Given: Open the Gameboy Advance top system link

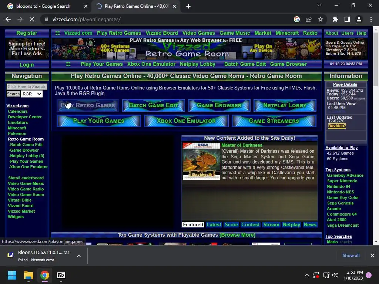Looking at the screenshot, I should (x=345, y=175).
